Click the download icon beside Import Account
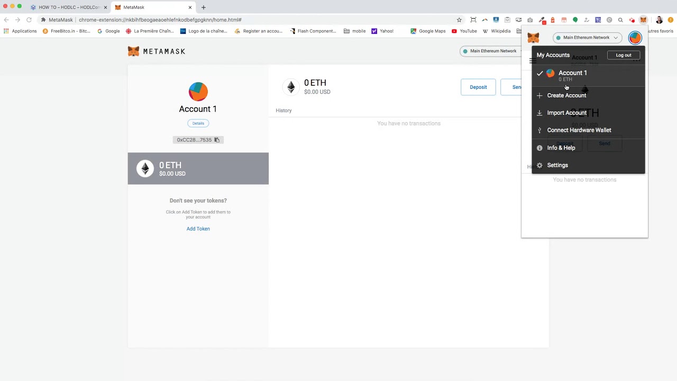Viewport: 677px width, 381px height. click(x=539, y=113)
